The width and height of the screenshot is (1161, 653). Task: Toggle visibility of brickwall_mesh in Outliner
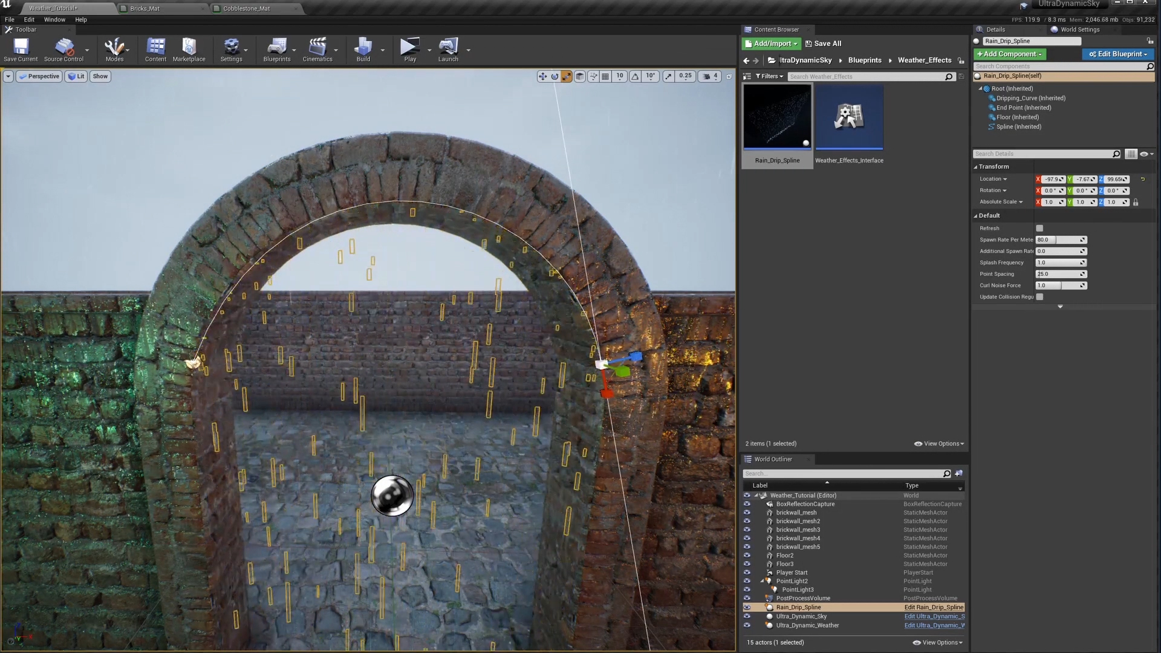click(x=747, y=513)
